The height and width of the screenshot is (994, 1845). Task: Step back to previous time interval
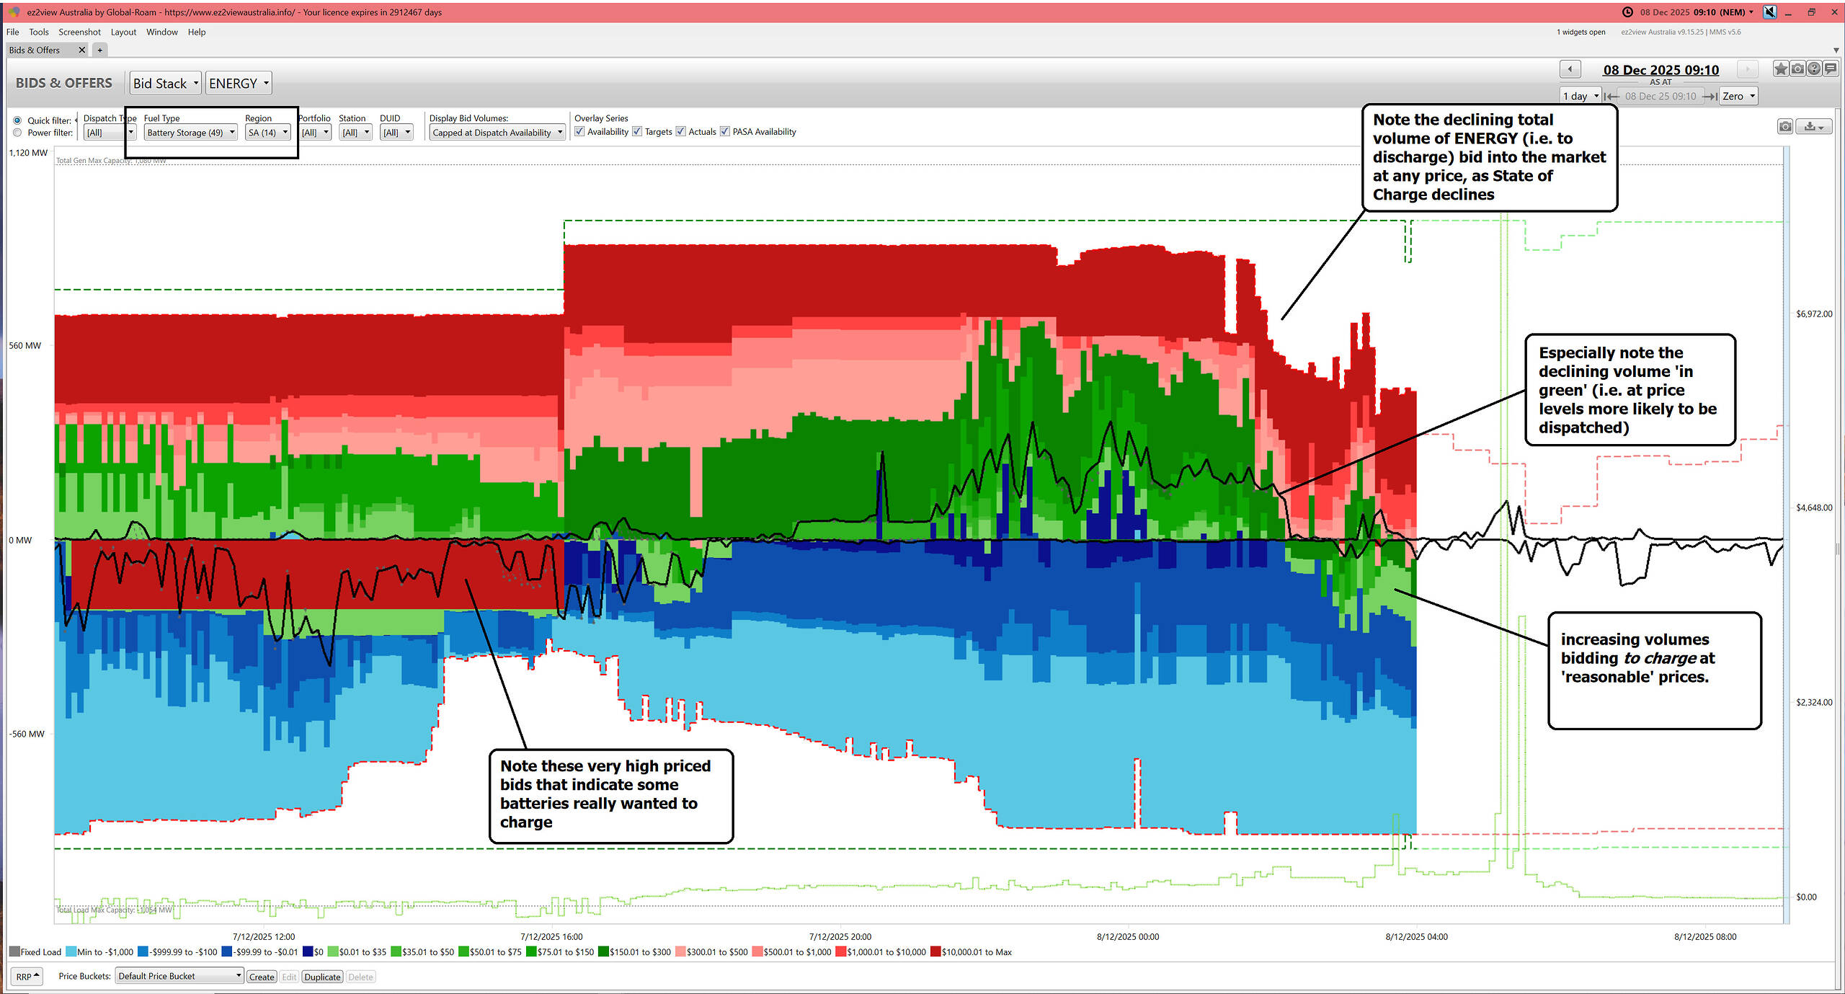pos(1570,69)
